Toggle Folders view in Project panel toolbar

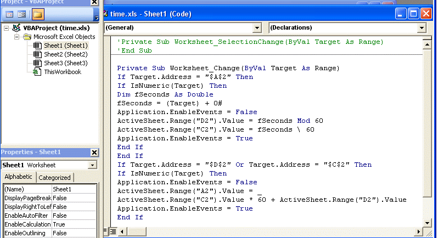tap(38, 14)
